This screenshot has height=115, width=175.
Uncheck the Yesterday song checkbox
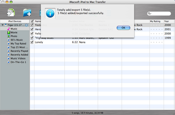click(32, 25)
